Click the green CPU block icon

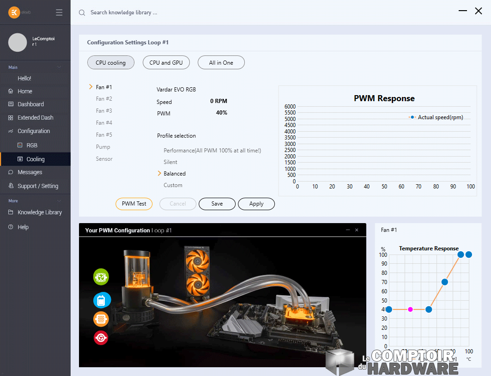[101, 277]
